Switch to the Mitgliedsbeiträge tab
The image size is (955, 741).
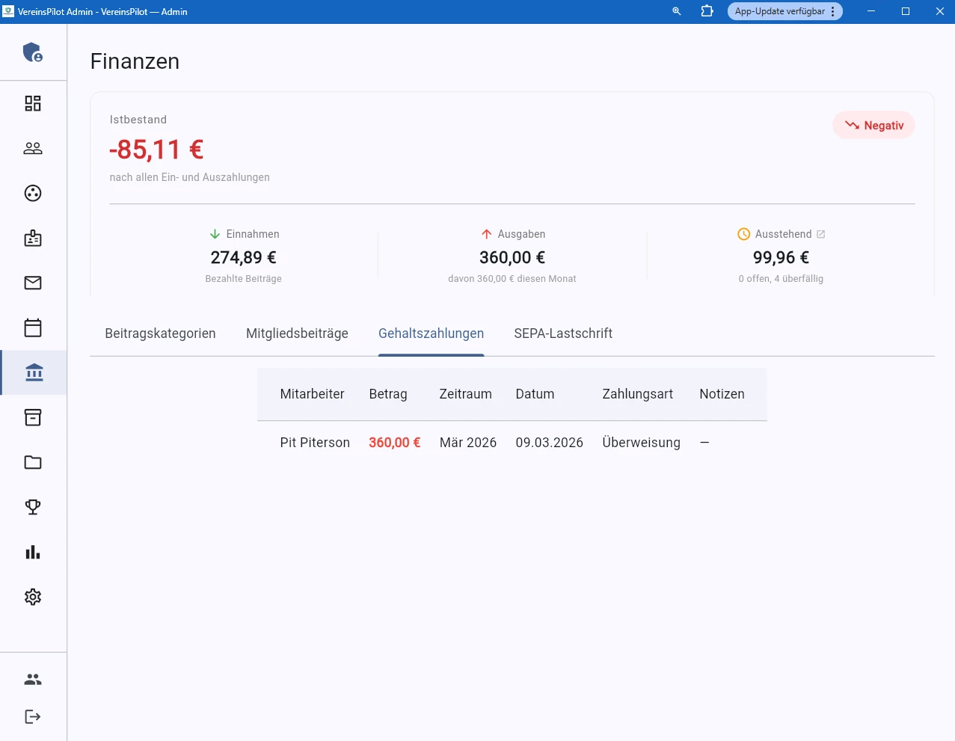[297, 333]
